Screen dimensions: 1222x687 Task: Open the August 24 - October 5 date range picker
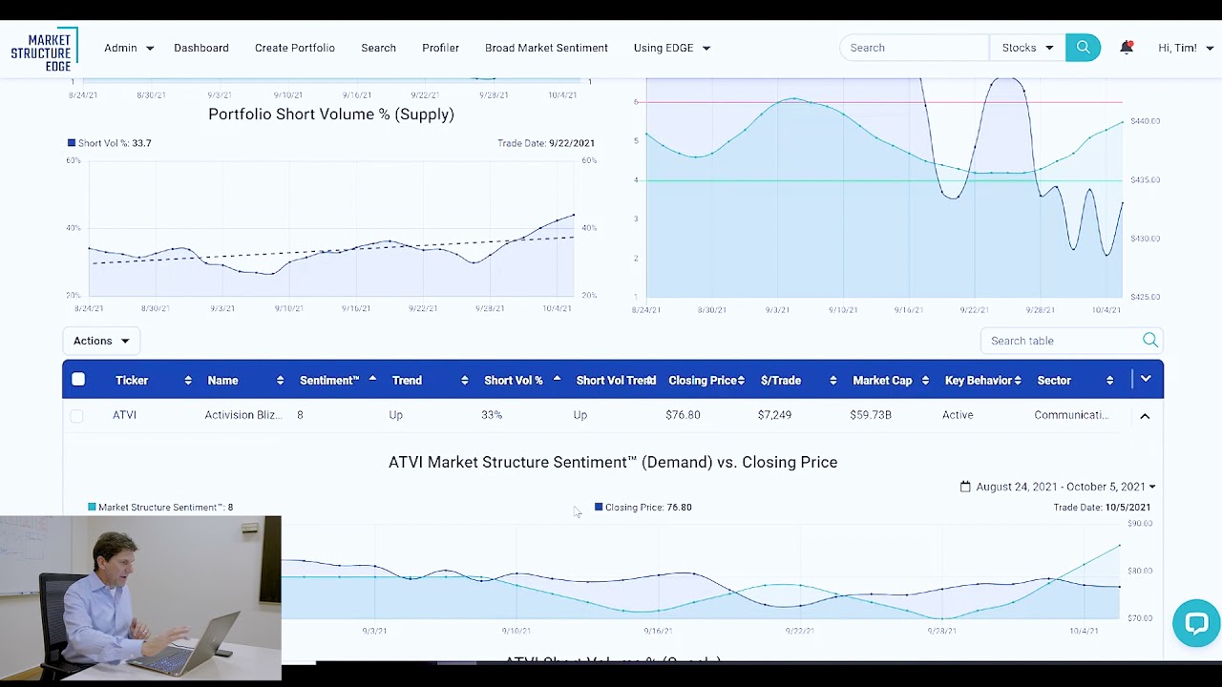coord(1058,487)
